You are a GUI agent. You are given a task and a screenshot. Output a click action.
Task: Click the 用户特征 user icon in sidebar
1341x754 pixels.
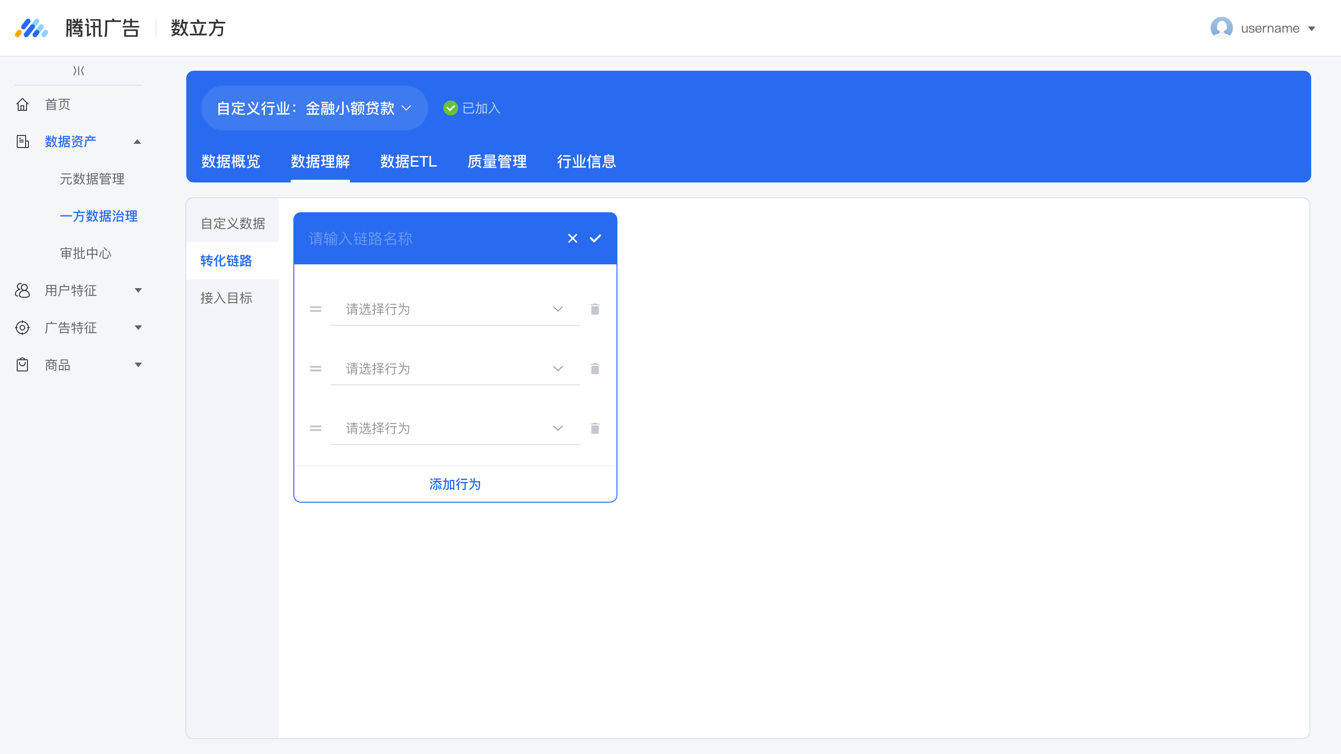point(22,290)
